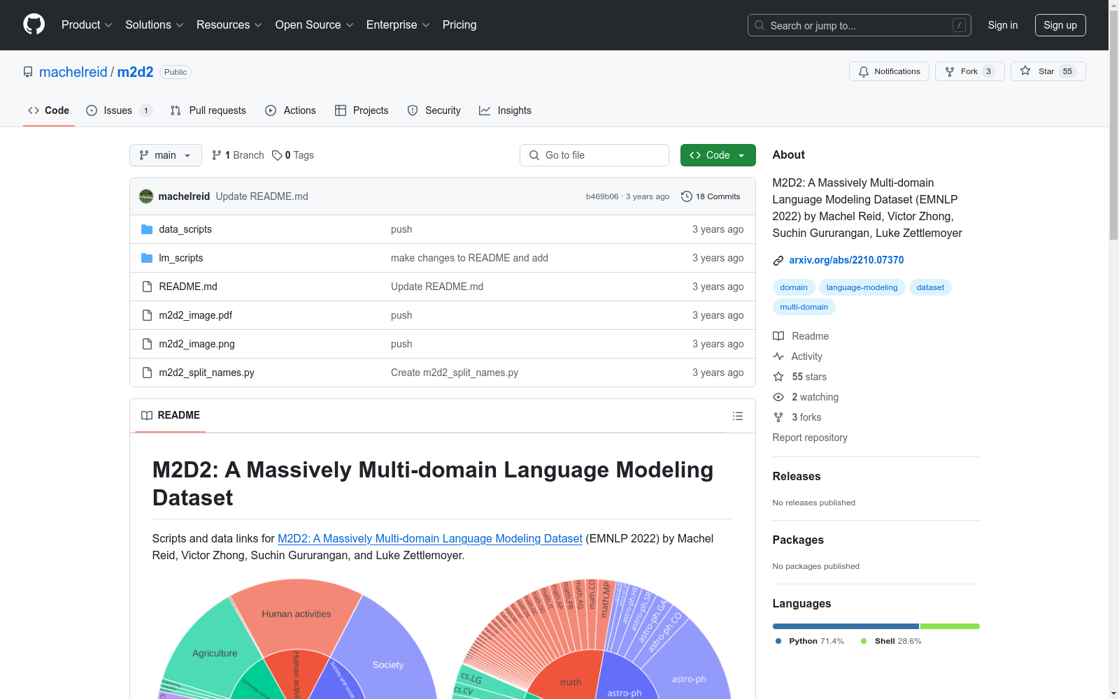1119x699 pixels.
Task: Select the README tab header
Action: point(171,415)
